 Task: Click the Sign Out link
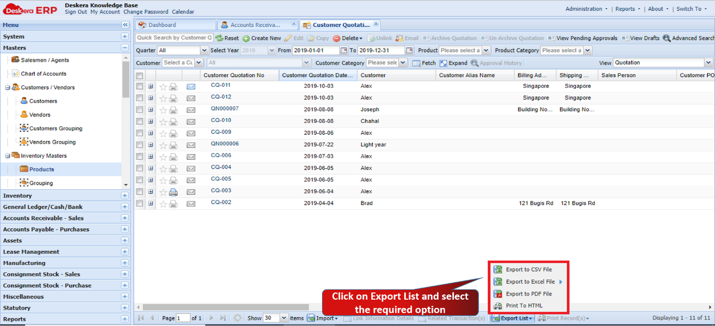point(76,12)
